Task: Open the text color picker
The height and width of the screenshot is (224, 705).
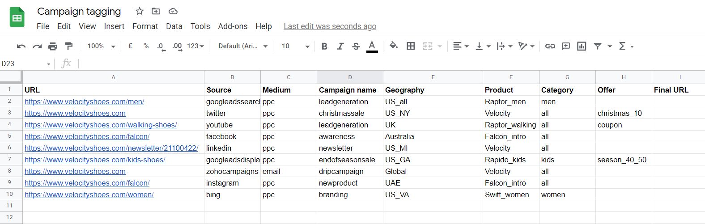Action: 372,46
